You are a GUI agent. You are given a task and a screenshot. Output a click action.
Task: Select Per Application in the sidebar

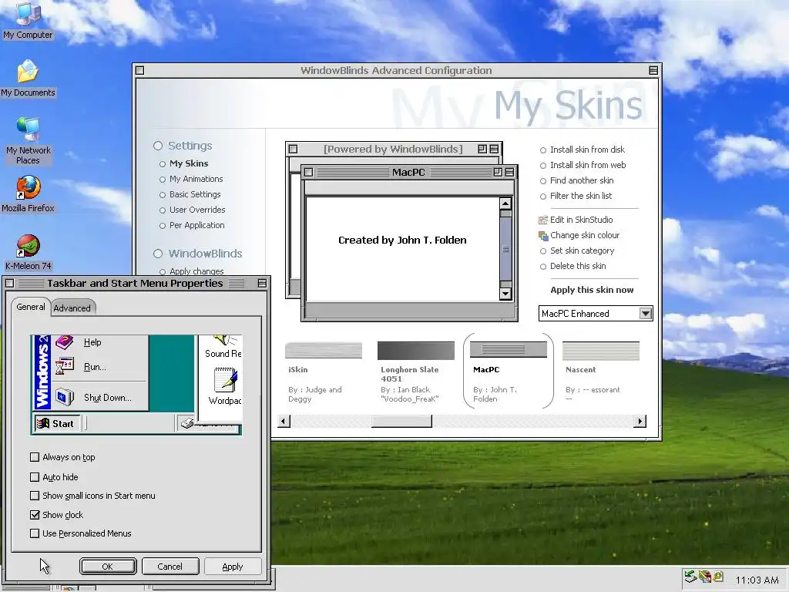coord(192,226)
